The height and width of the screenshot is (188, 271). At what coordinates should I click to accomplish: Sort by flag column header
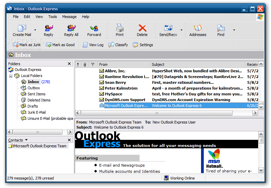93,64
